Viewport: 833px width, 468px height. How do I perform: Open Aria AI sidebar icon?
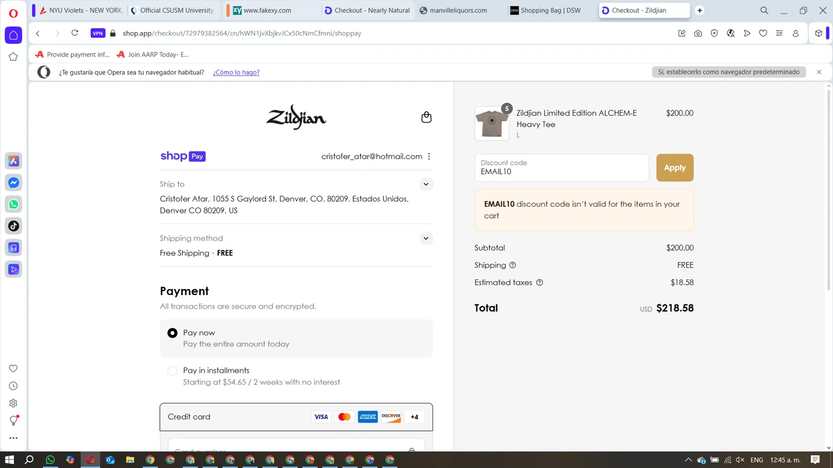click(x=13, y=161)
